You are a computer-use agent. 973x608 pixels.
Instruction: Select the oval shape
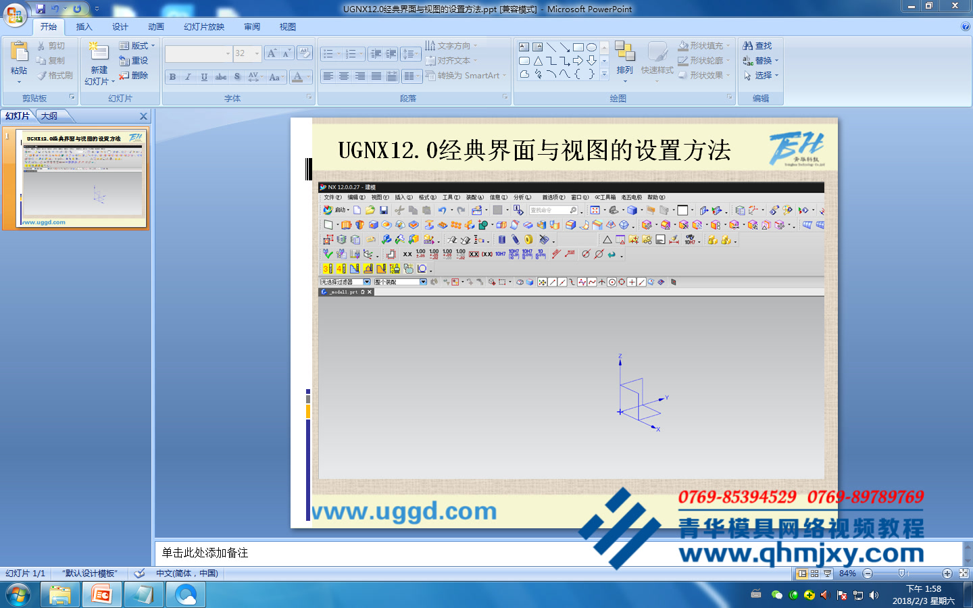coord(591,47)
